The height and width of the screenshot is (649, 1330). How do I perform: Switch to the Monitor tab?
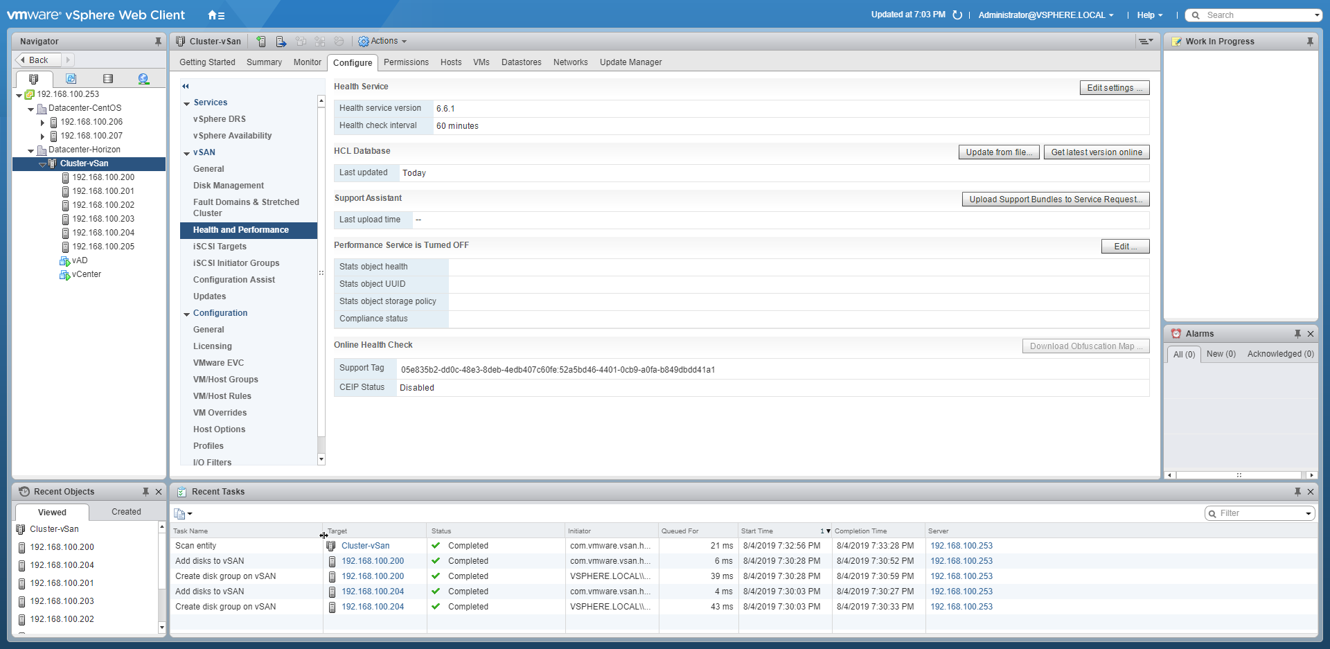point(307,62)
